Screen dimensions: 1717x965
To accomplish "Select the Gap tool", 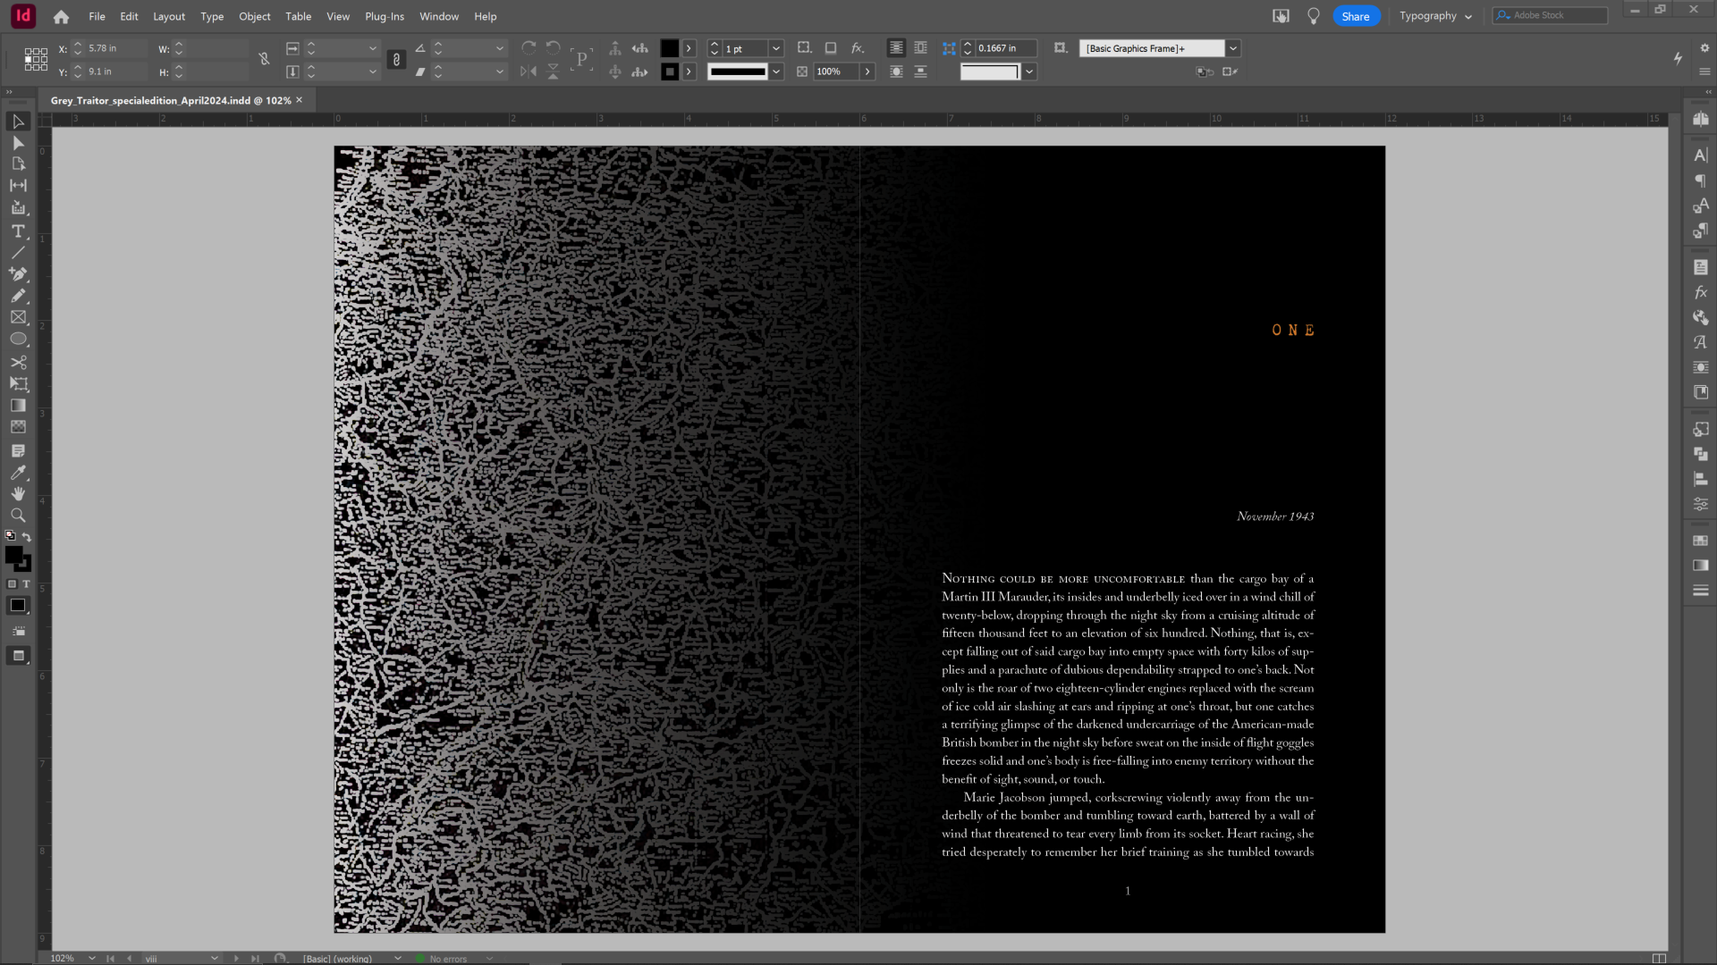I will point(18,186).
